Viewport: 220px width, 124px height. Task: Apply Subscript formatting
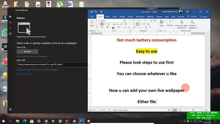[118, 24]
